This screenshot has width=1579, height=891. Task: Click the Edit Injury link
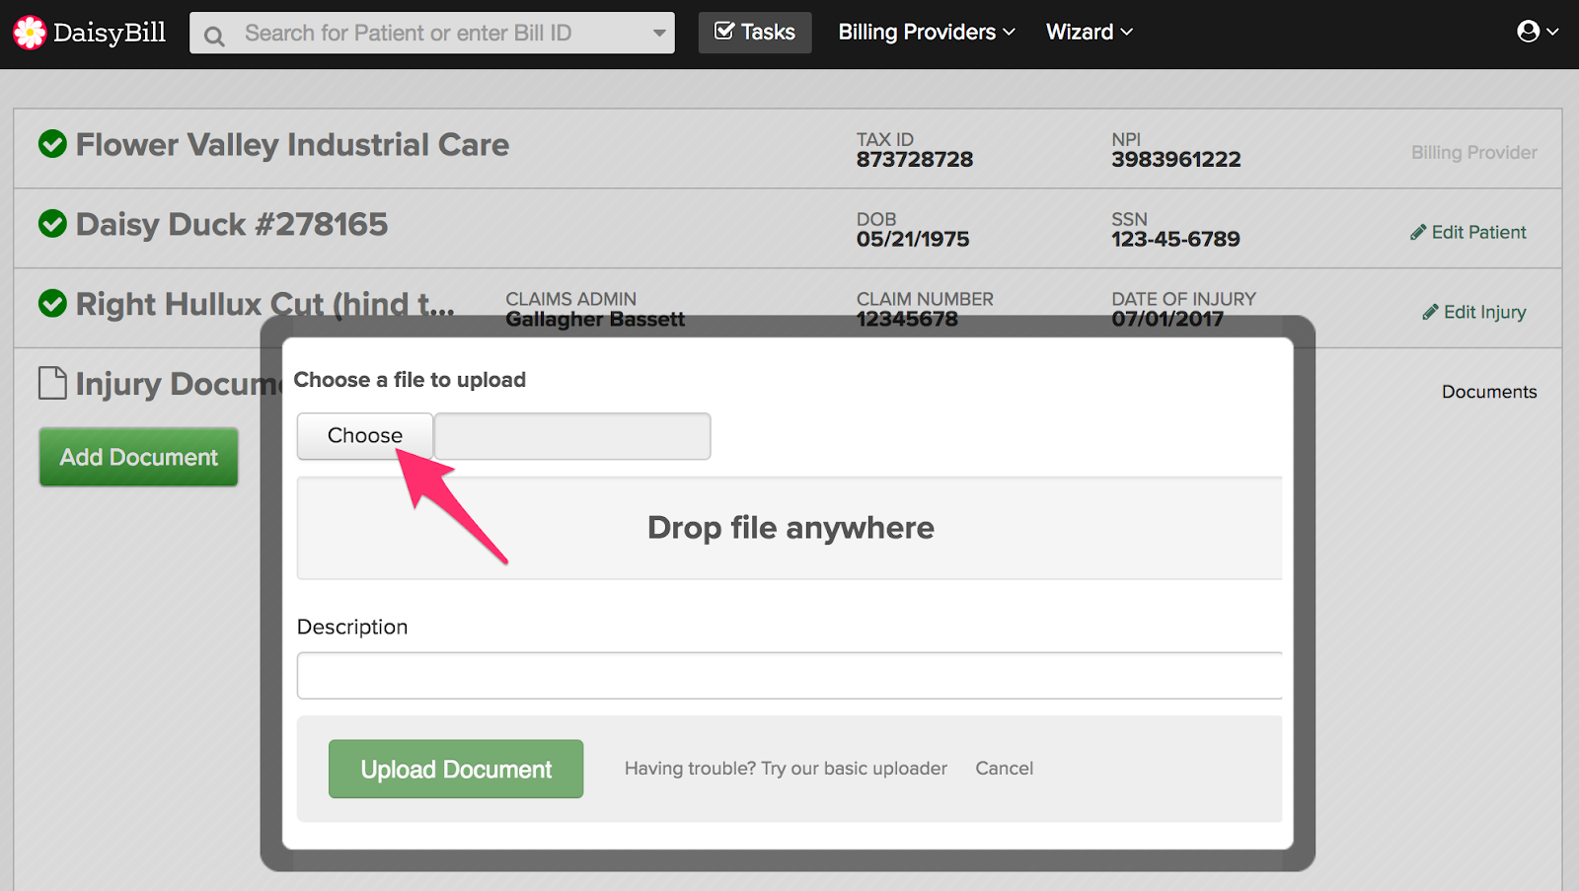1474,312
